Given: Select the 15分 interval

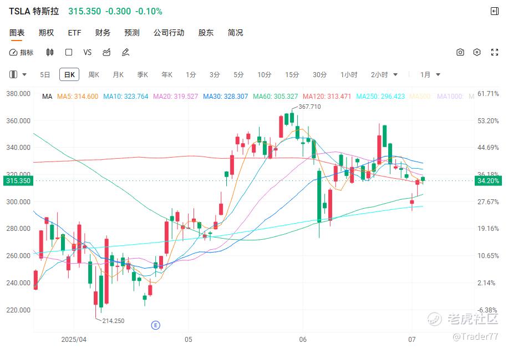Looking at the screenshot, I should [292, 74].
